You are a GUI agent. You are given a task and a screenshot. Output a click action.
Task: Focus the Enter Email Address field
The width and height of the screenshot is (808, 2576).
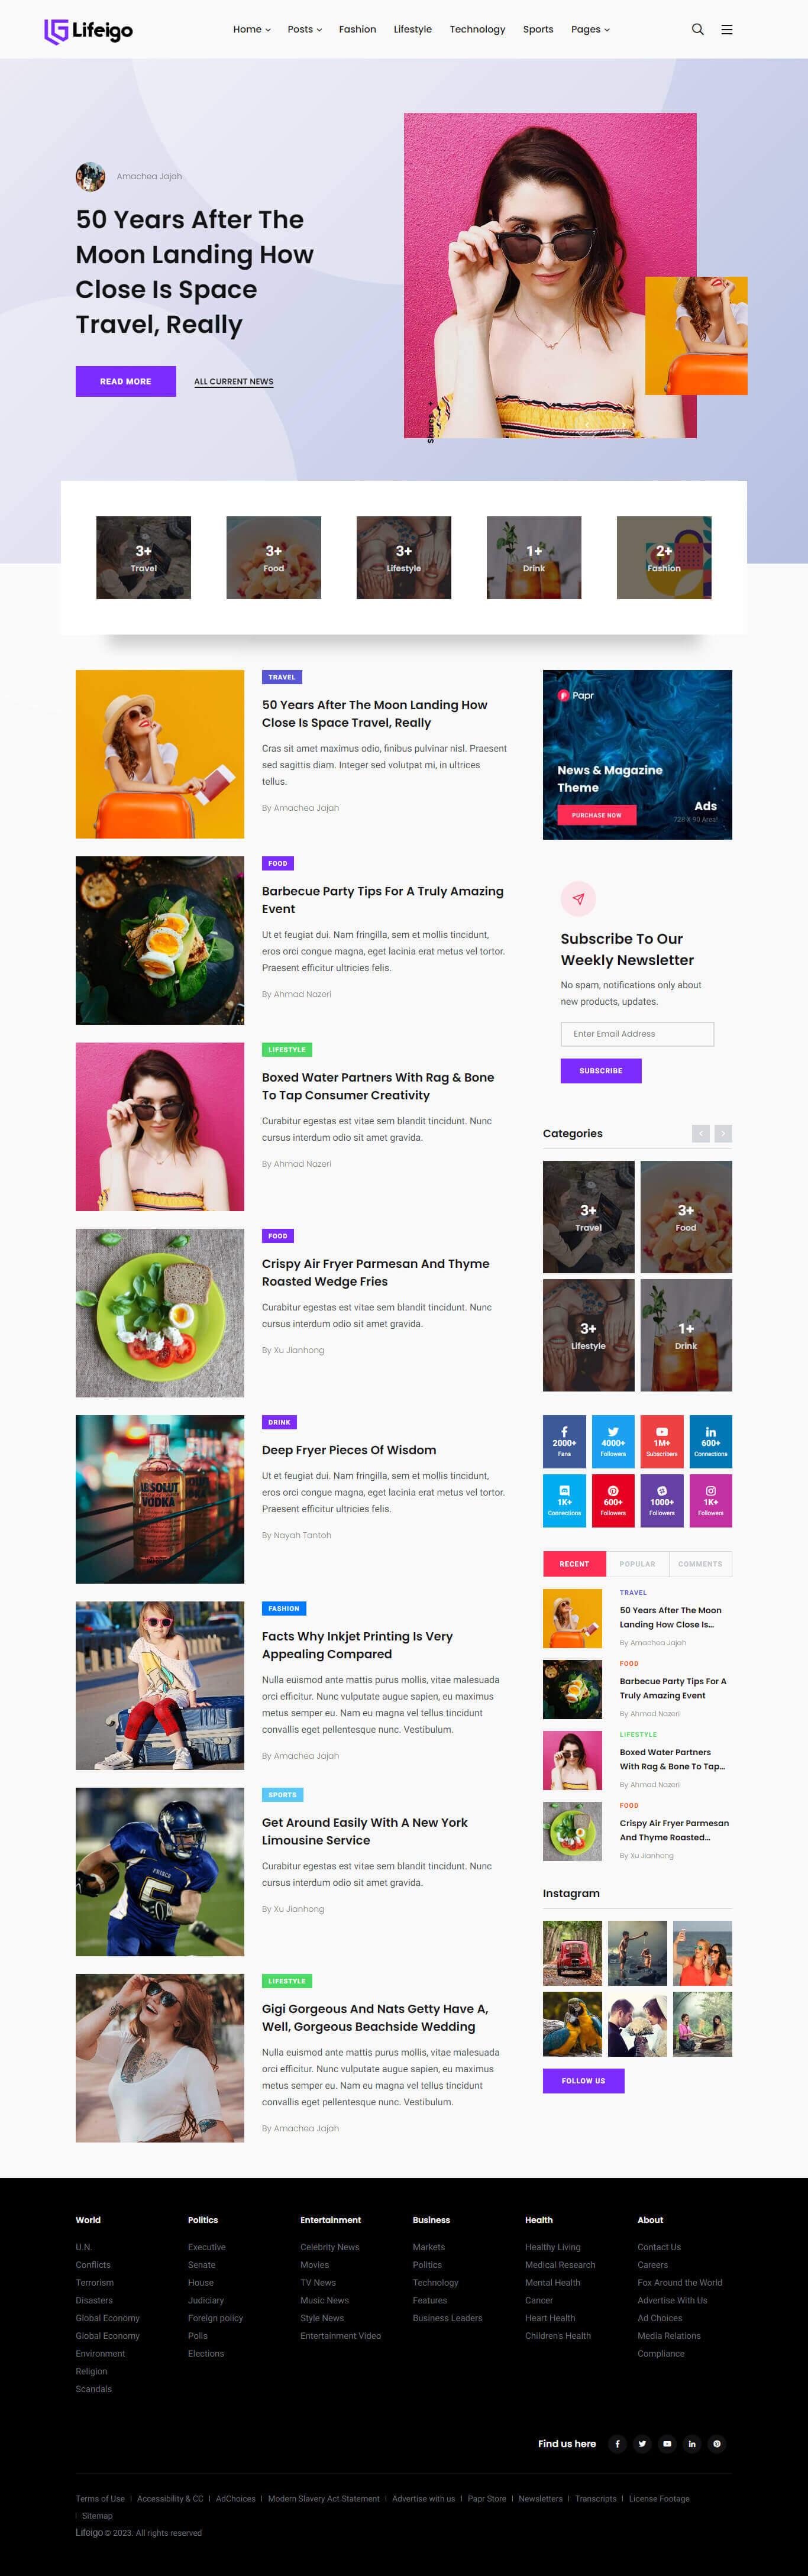pyautogui.click(x=637, y=1034)
